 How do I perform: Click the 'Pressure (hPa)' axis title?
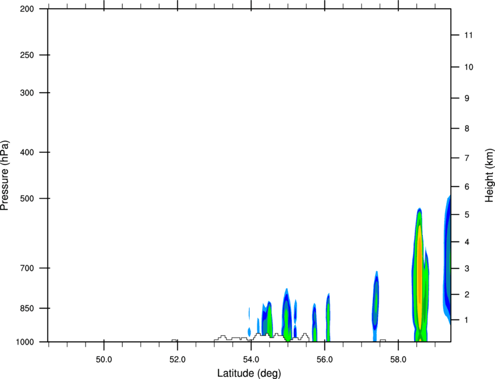click(5, 176)
